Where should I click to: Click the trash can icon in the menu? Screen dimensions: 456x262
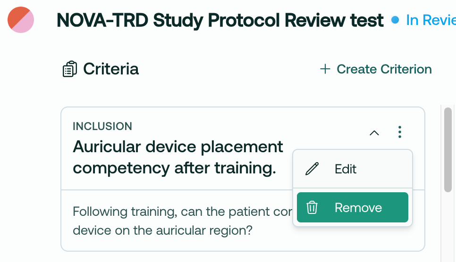pyautogui.click(x=312, y=207)
